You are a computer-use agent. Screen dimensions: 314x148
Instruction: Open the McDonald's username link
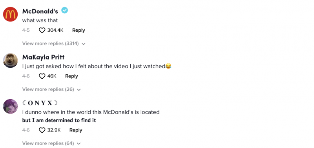tap(40, 11)
